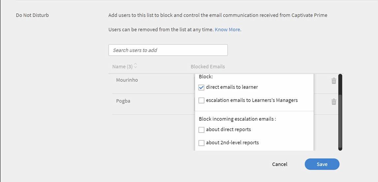Focus the Search users to add field
The width and height of the screenshot is (378, 182).
[x=168, y=50]
